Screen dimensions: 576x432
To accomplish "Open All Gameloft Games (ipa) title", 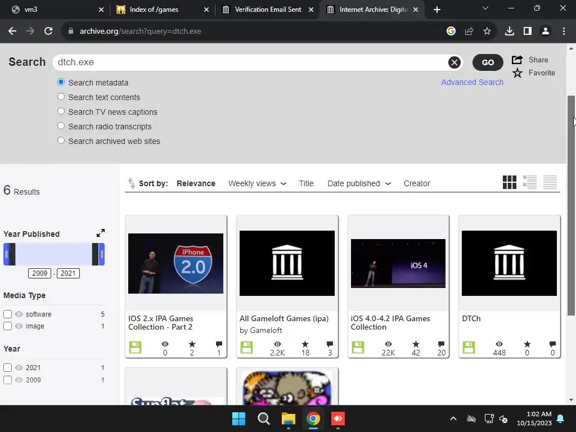I will [x=284, y=318].
